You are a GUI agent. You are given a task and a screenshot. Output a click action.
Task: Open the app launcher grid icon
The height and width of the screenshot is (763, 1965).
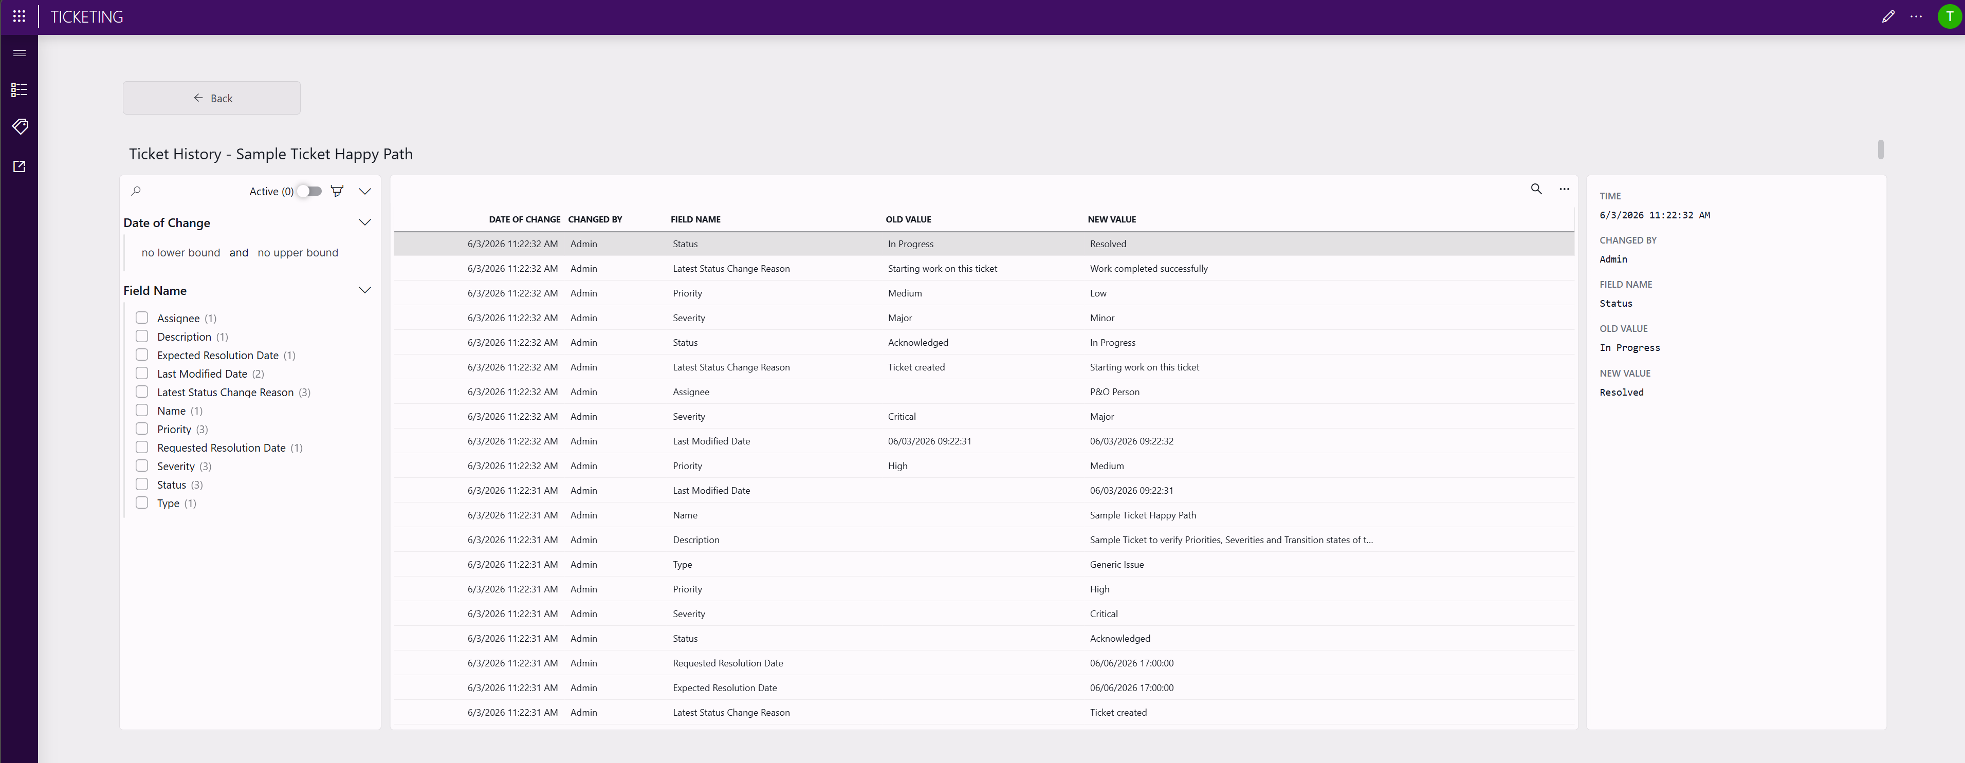19,16
